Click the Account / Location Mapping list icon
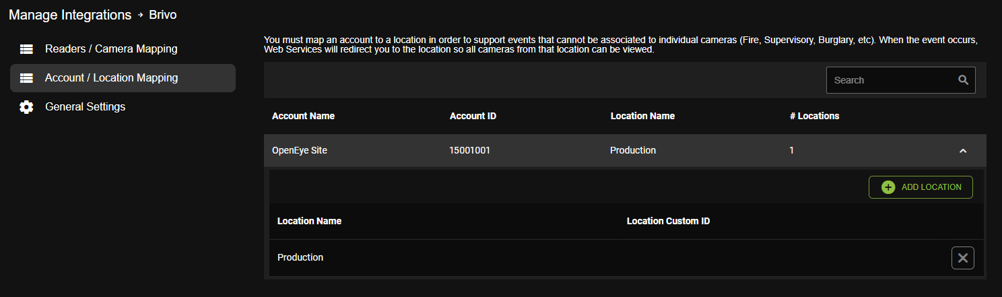This screenshot has height=297, width=1002. pyautogui.click(x=26, y=78)
